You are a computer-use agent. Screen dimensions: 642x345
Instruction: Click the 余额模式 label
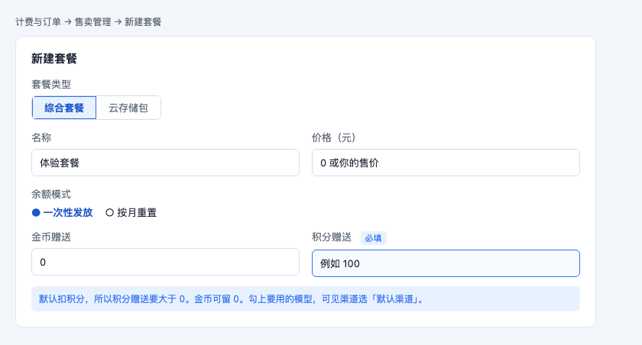(x=51, y=194)
